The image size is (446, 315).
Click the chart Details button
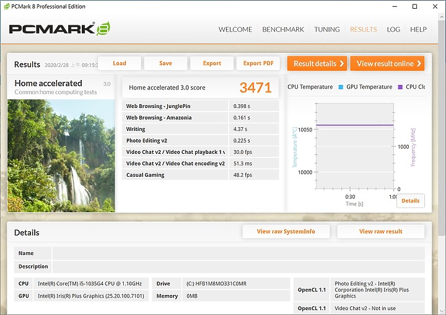[411, 201]
